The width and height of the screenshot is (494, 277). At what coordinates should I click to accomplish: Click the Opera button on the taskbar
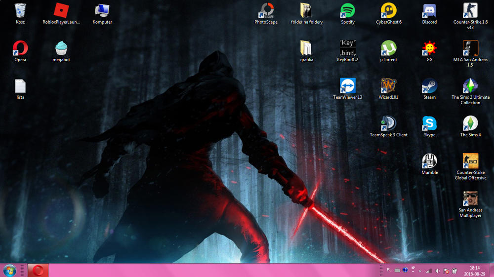[x=38, y=271]
